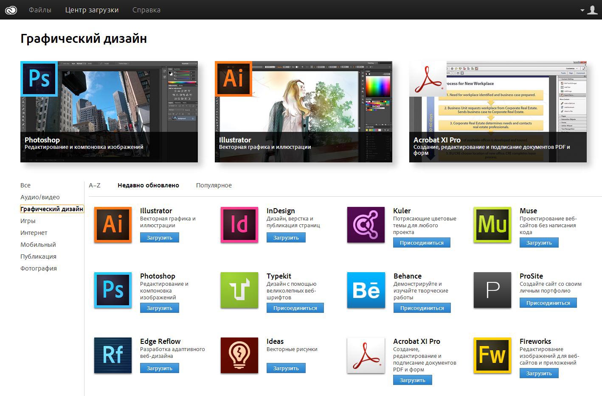This screenshot has width=602, height=396.
Task: Click the Photoshop app icon in the list
Action: point(113,290)
